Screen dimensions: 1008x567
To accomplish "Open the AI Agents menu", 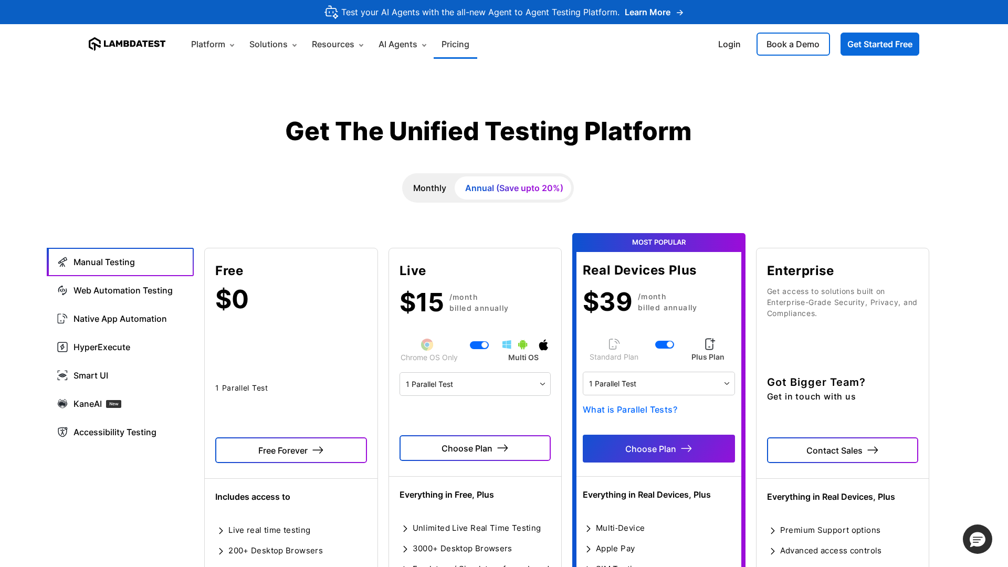I will tap(402, 44).
